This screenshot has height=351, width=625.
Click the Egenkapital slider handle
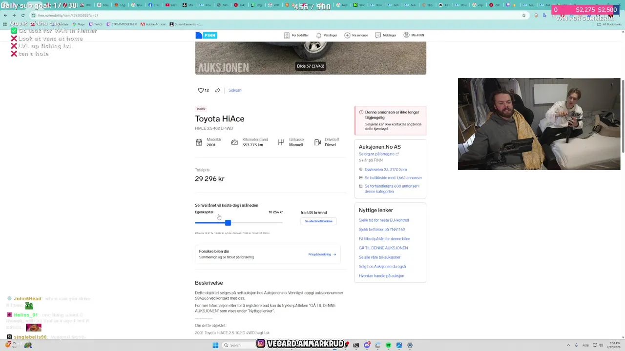(x=228, y=223)
